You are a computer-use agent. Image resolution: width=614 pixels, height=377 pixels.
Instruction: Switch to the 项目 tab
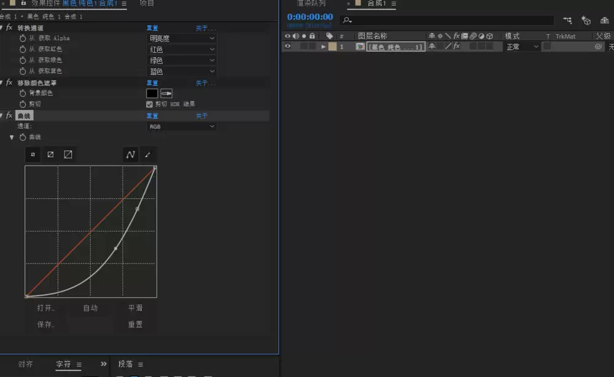(x=147, y=3)
